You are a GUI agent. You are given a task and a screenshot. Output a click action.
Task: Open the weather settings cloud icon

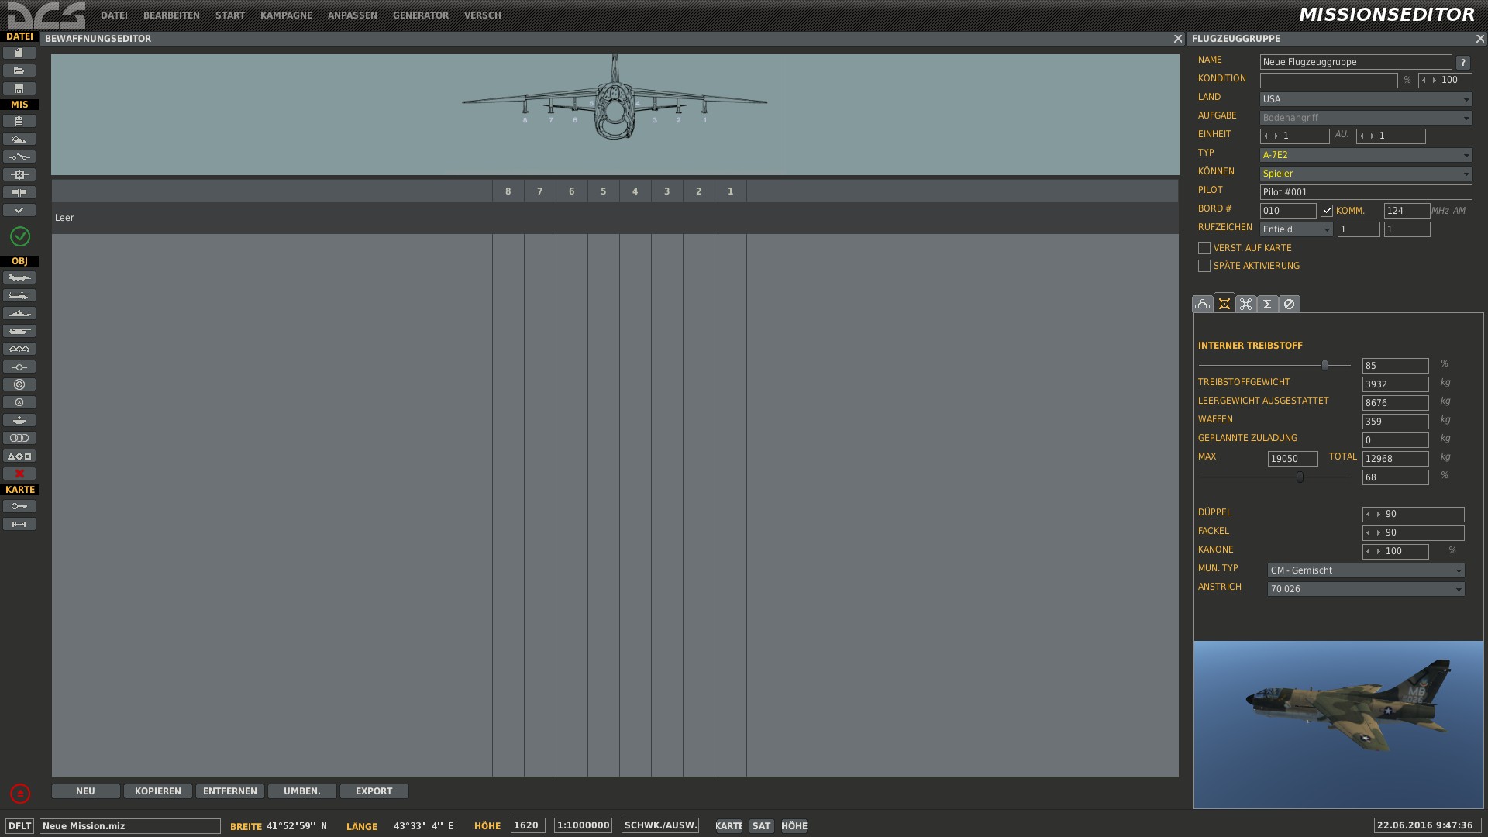(x=19, y=139)
